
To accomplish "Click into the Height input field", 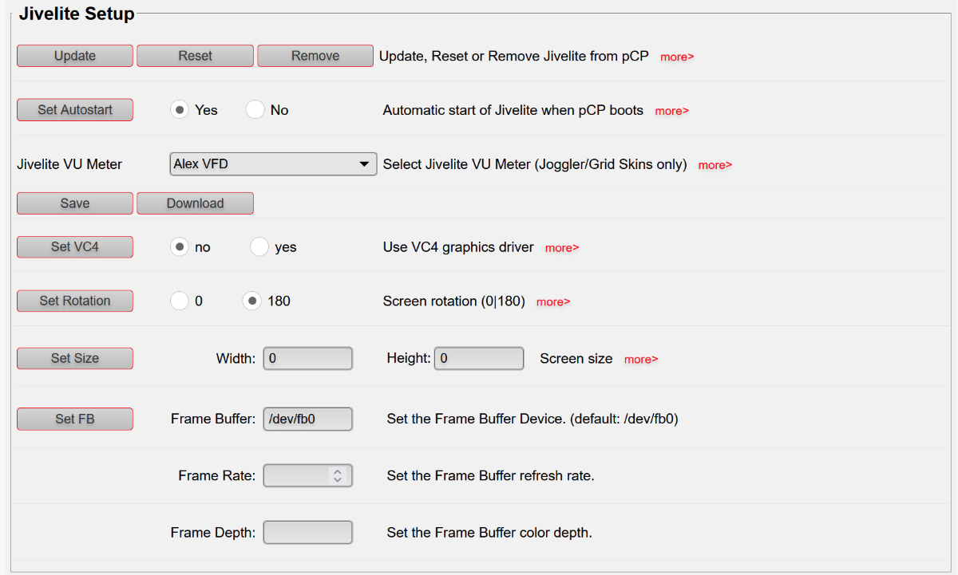I will 479,359.
